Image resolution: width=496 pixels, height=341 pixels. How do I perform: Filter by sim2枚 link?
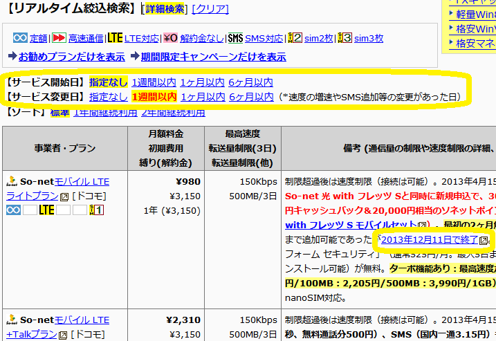[x=318, y=39]
